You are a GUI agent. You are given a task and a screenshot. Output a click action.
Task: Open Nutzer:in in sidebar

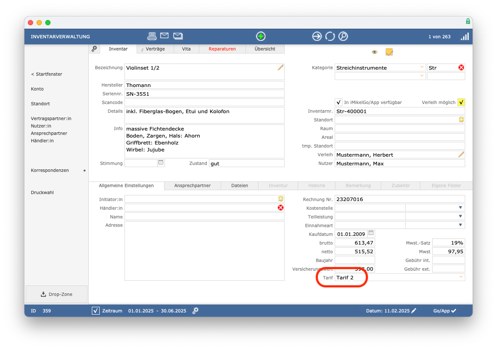[x=41, y=126]
